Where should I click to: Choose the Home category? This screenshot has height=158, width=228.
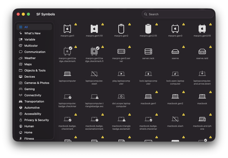(x=34, y=132)
